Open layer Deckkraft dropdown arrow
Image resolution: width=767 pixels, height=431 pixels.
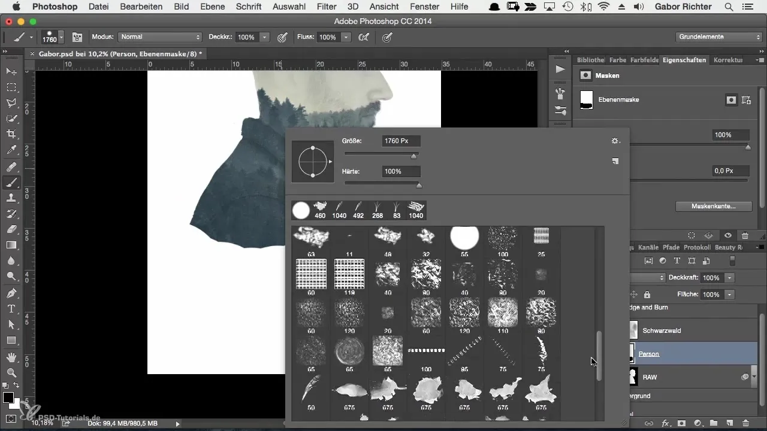point(729,278)
